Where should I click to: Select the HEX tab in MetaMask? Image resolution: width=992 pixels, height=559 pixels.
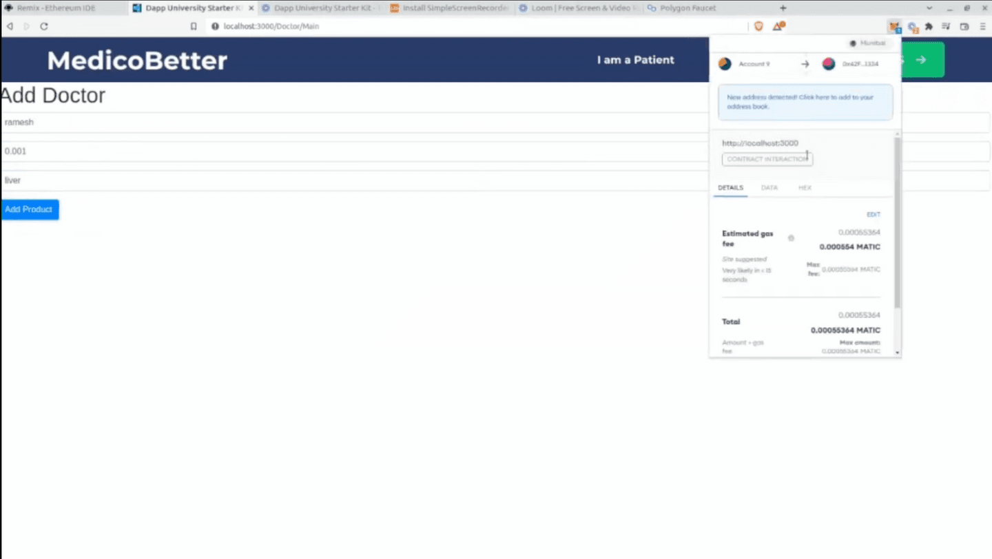tap(805, 188)
